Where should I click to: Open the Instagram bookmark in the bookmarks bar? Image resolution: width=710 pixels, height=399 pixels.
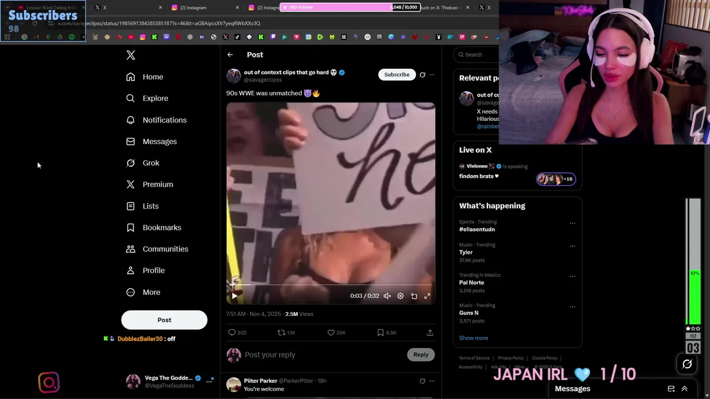[x=143, y=37]
